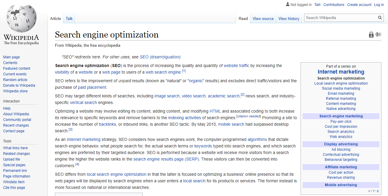
Task: Click the Internet marketing series heading
Action: (341, 71)
